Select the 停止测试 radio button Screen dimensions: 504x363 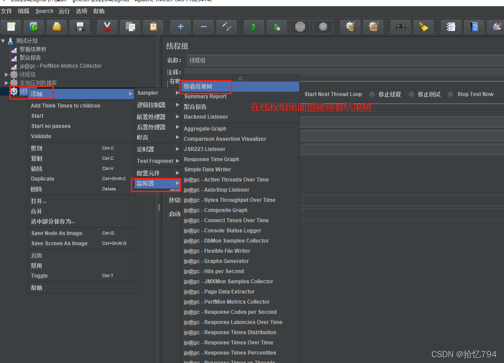pos(411,94)
